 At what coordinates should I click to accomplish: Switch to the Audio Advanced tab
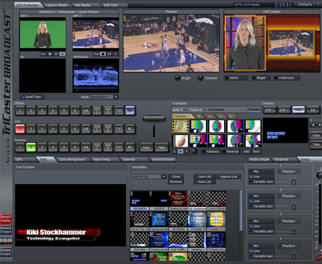[281, 159]
